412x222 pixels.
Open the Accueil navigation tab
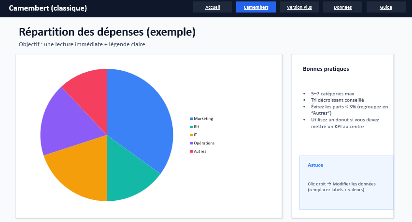click(x=213, y=7)
